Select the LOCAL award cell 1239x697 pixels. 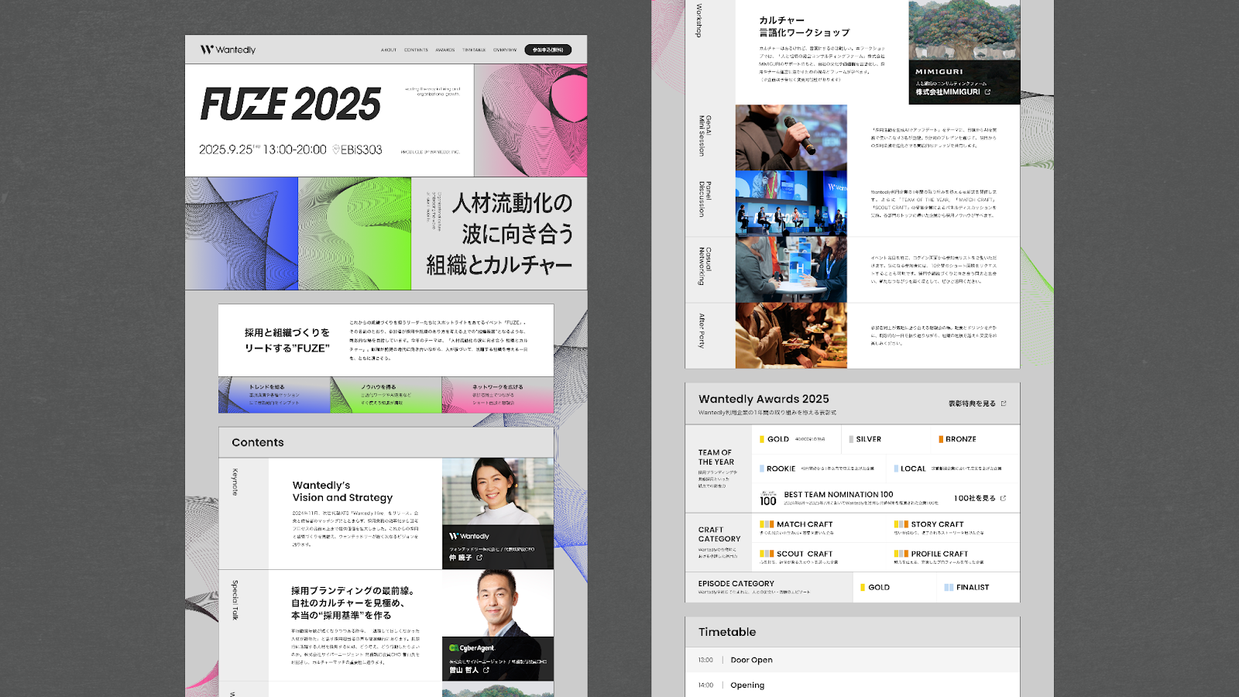tap(953, 469)
